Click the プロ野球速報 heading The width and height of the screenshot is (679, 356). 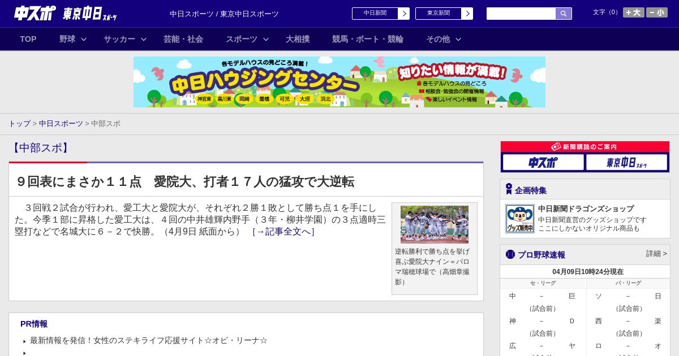(542, 254)
